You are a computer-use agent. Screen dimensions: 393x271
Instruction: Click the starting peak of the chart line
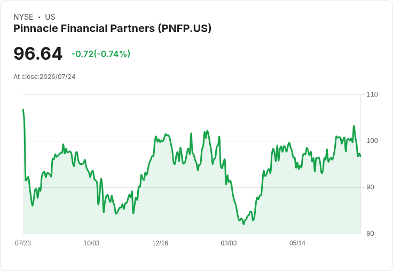[x=23, y=109]
